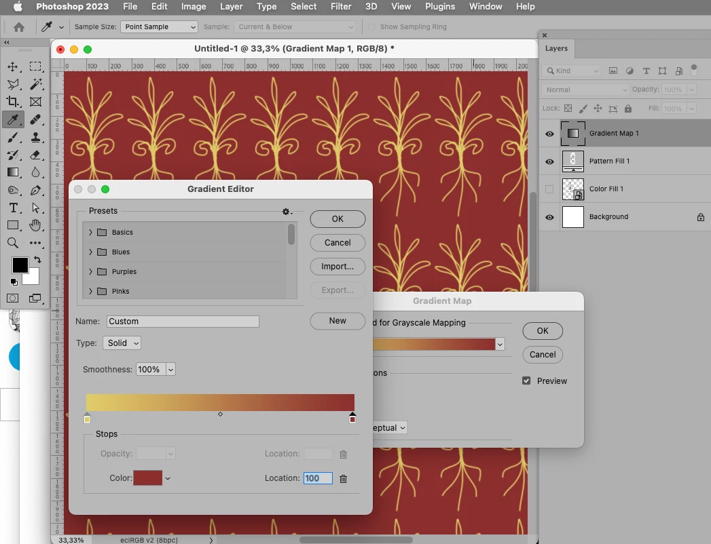The image size is (711, 544).
Task: Filter layers by adjustment layers
Action: click(630, 71)
